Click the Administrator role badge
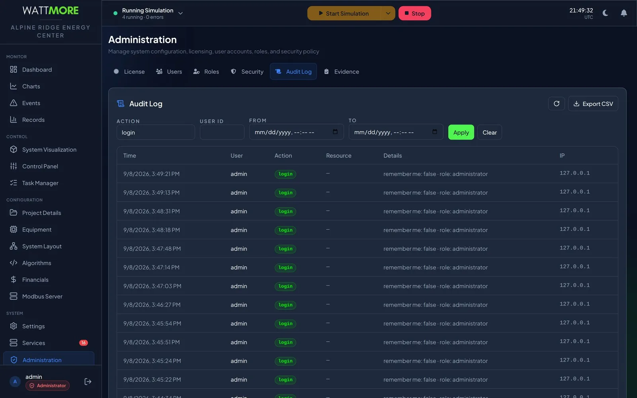This screenshot has height=398, width=637. tap(47, 386)
